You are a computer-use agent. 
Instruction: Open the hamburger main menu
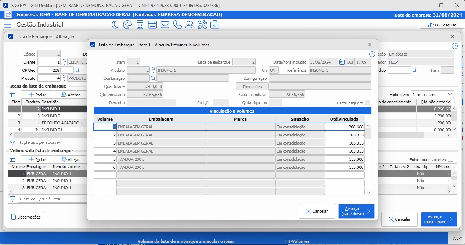click(x=8, y=25)
